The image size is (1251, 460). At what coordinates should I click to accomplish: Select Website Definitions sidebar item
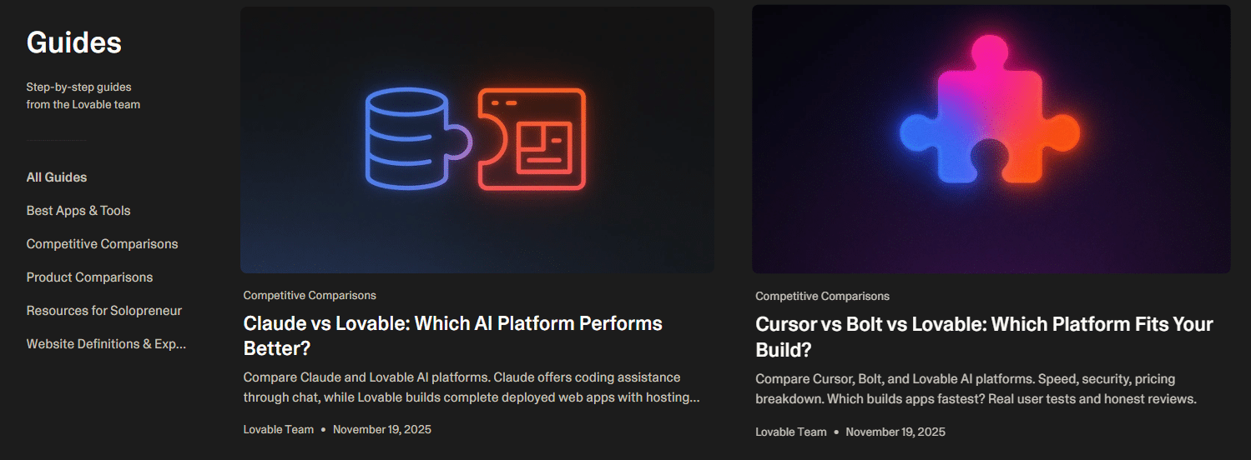tap(106, 344)
